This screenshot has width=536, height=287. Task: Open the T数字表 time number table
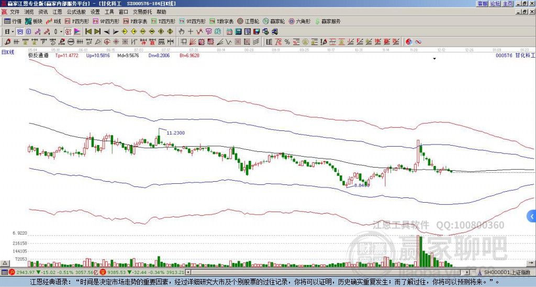click(221, 21)
